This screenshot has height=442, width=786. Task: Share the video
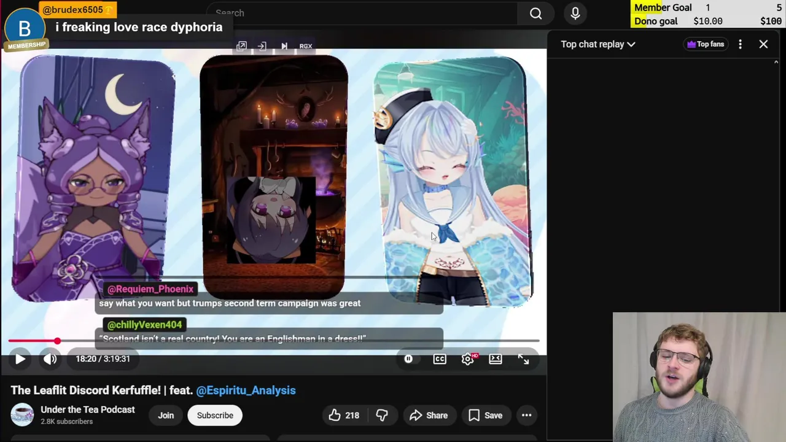coord(429,416)
